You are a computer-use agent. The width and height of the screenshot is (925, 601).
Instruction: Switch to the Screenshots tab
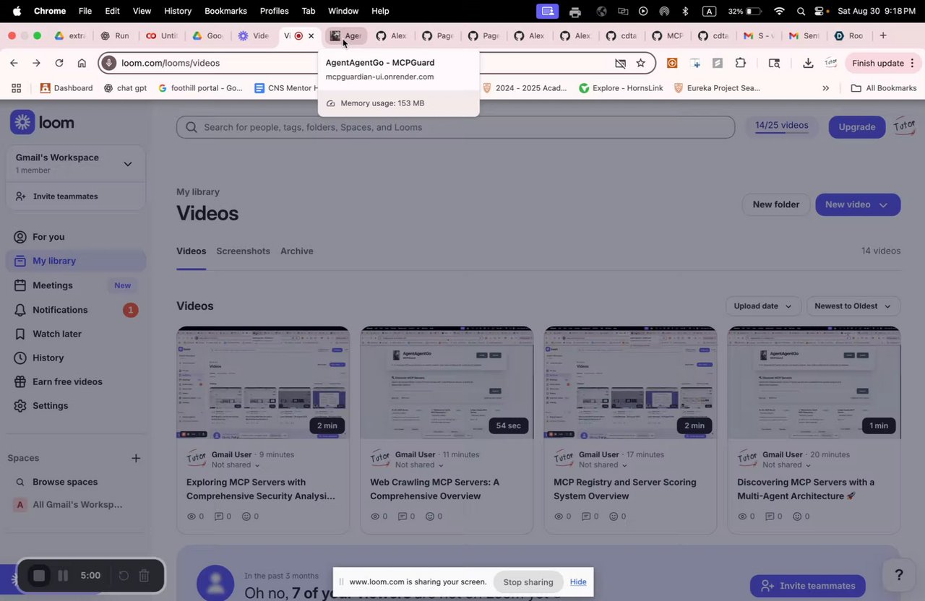[243, 251]
